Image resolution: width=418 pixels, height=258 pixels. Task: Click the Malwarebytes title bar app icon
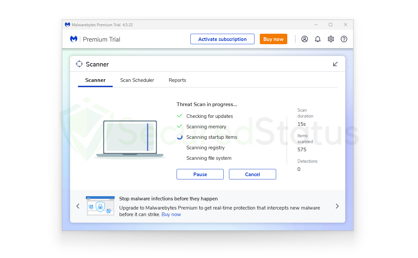coord(67,25)
